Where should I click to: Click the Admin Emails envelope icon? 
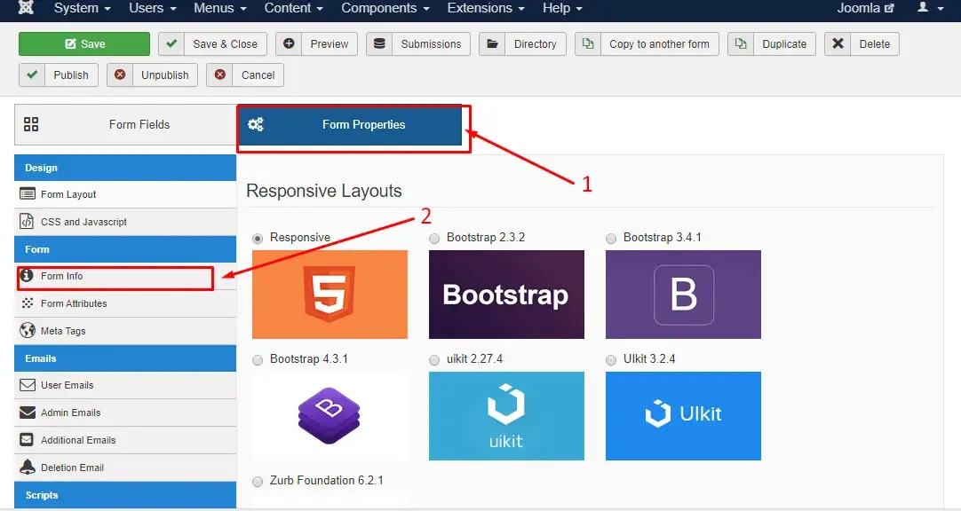(x=28, y=413)
